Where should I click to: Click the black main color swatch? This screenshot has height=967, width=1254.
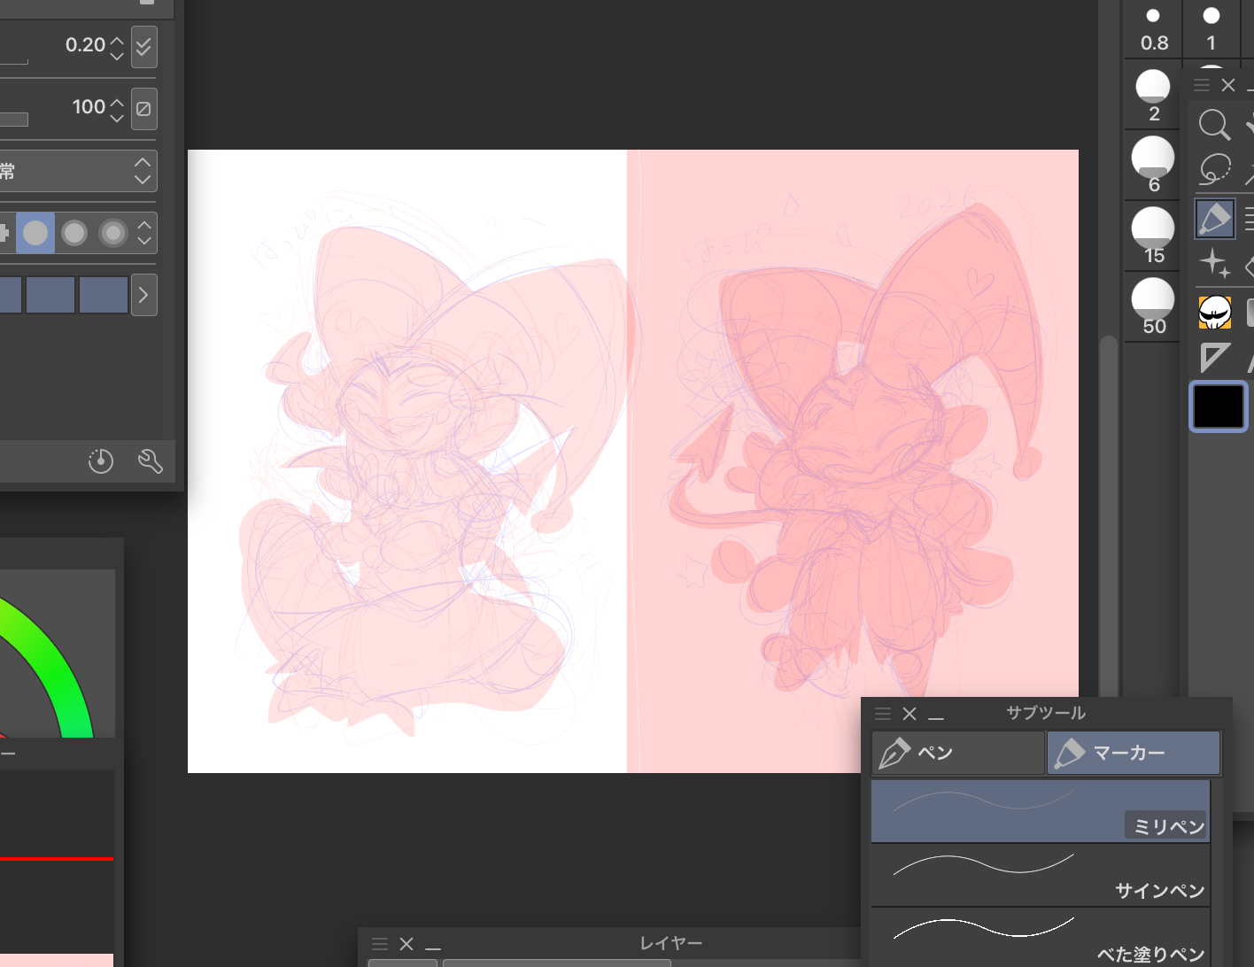click(1218, 407)
